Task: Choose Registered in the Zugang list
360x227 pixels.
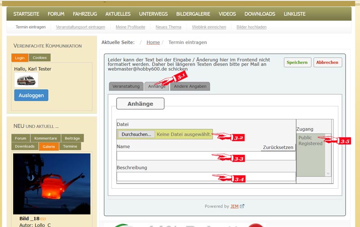Action: pyautogui.click(x=310, y=144)
